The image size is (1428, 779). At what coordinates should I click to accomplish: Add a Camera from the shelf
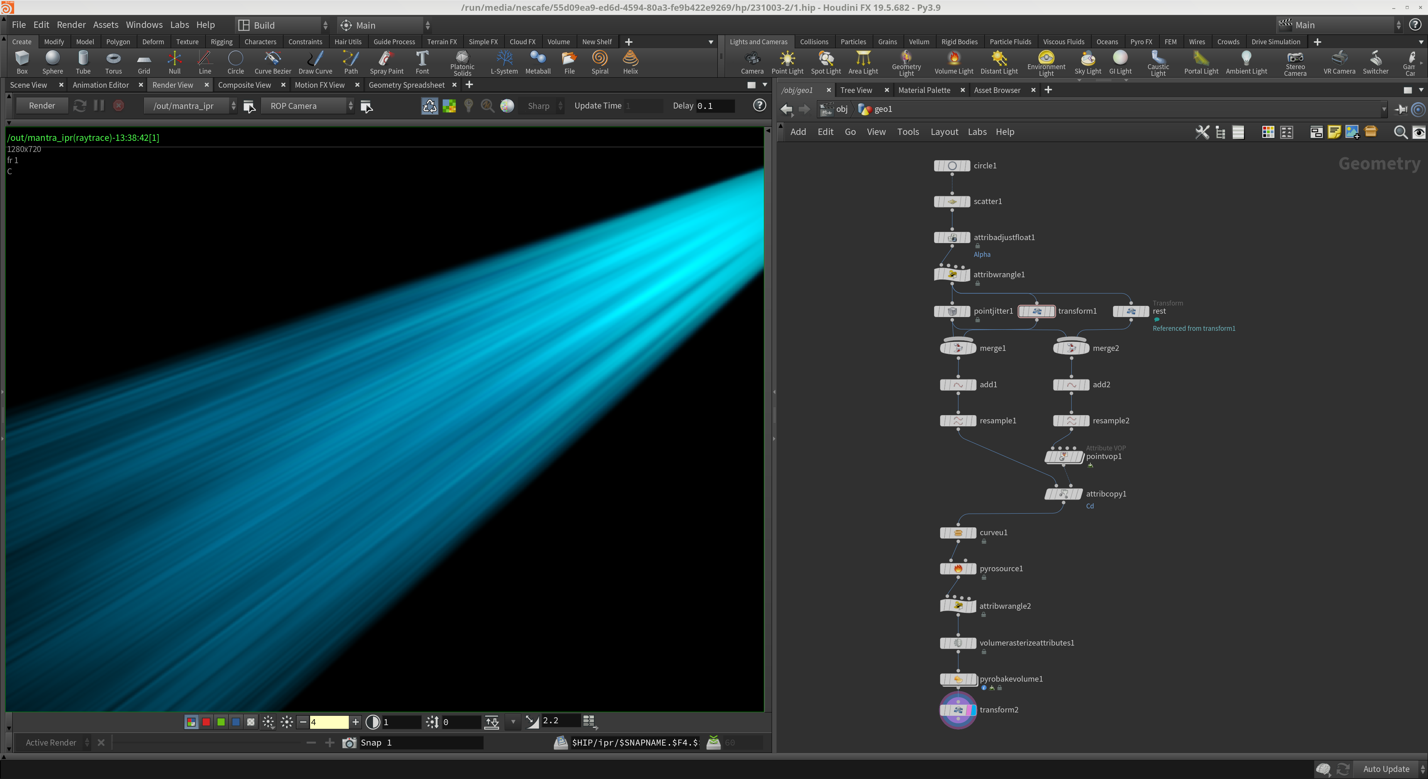[x=752, y=62]
